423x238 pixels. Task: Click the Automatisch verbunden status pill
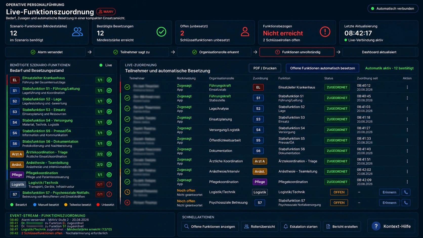coord(393,9)
